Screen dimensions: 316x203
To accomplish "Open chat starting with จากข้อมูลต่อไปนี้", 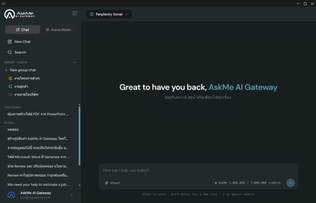I will pos(38,148).
